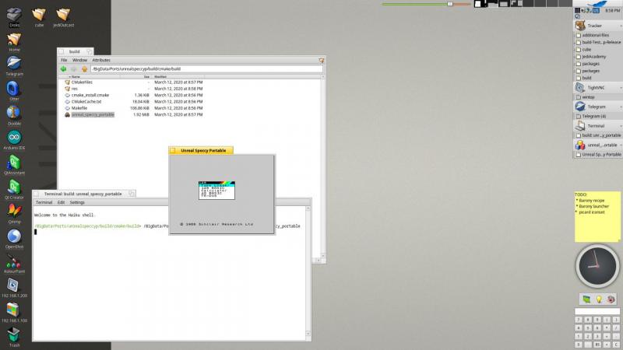Open the Attributes menu in Tracker
623x350 pixels.
point(101,60)
